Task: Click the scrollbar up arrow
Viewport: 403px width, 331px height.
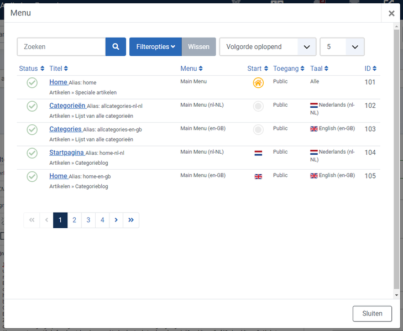Action: (x=396, y=26)
